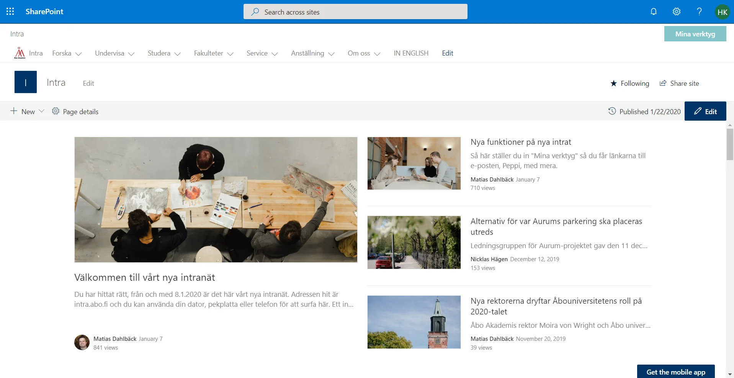Open the cathedral tower news thumbnail

click(414, 322)
